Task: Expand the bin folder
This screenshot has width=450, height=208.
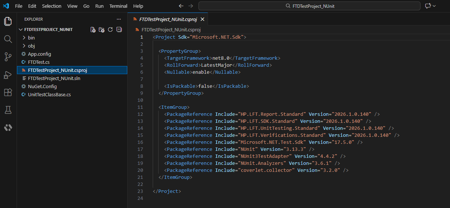Action: [x=31, y=38]
